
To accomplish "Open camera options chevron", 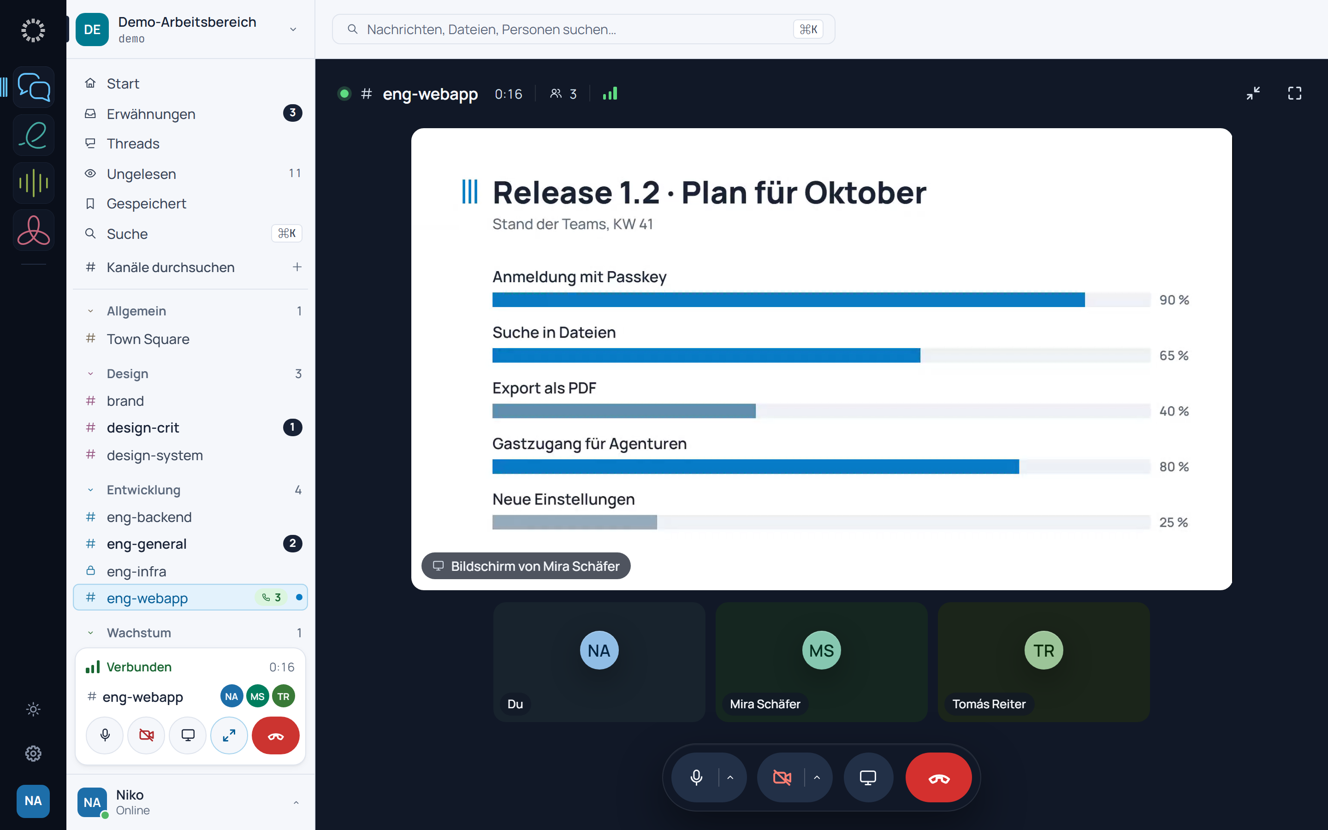I will click(x=817, y=777).
